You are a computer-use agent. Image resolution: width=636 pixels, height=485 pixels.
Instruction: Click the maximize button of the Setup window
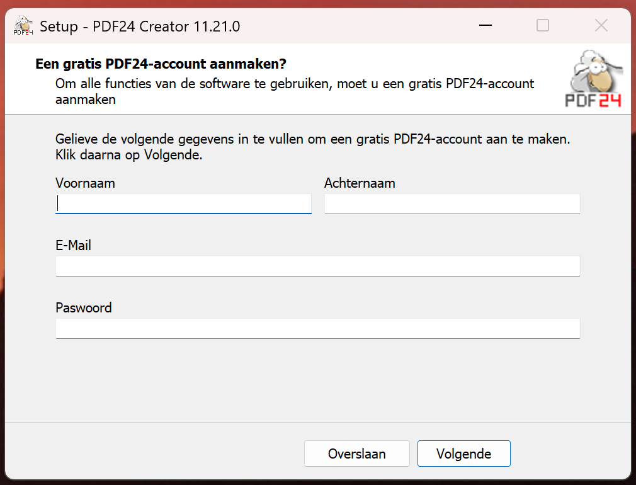coord(542,26)
